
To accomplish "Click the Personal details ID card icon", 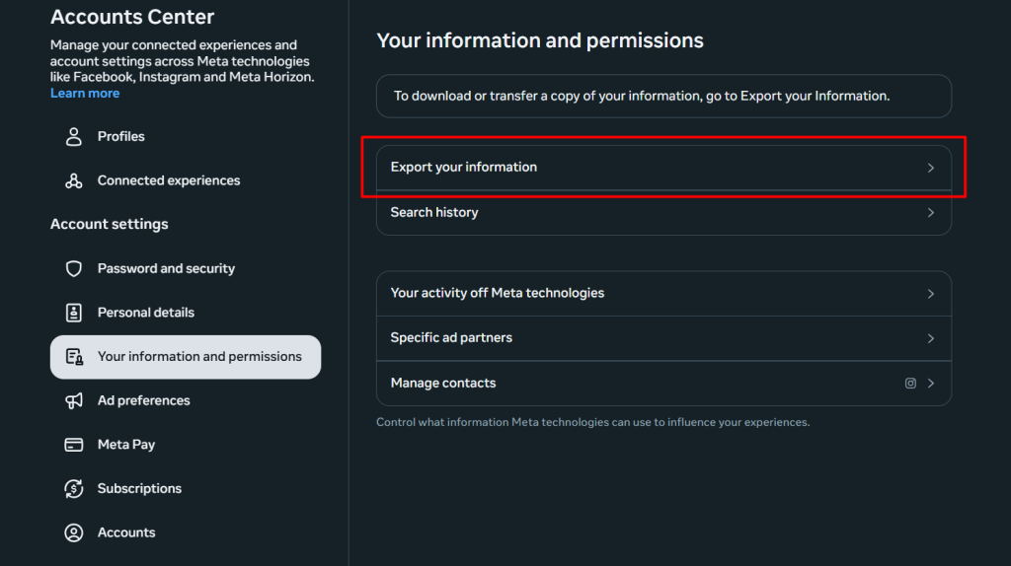I will coord(74,313).
